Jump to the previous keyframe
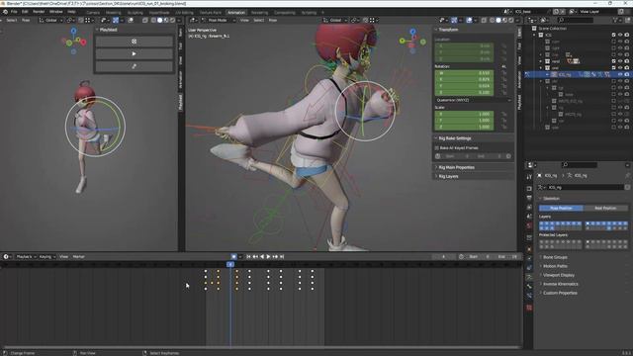Screen dimensions: 633x356 [x=255, y=257]
